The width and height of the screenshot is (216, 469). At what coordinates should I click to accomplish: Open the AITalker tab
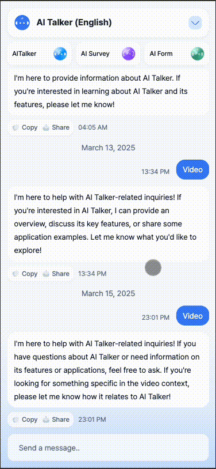pyautogui.click(x=40, y=54)
